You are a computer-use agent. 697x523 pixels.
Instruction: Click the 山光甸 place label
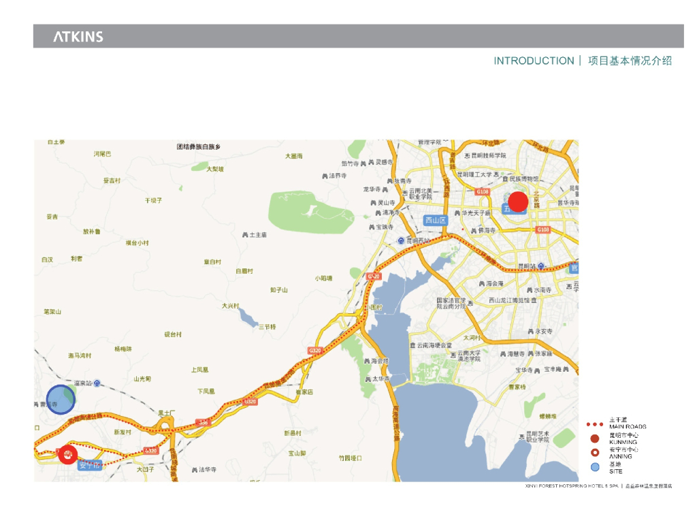click(x=142, y=379)
